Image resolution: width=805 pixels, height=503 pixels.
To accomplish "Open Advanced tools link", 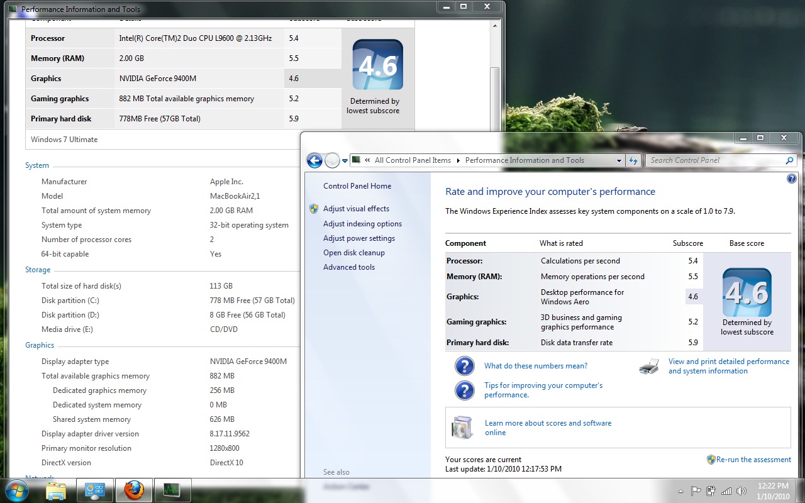I will pyautogui.click(x=349, y=267).
